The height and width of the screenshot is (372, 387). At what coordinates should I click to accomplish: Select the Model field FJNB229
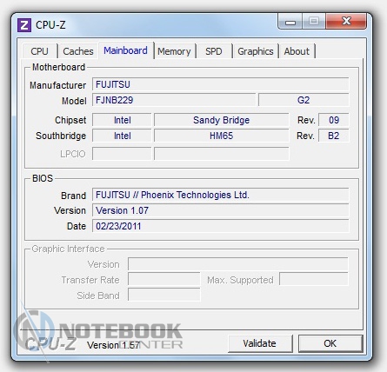tap(174, 100)
